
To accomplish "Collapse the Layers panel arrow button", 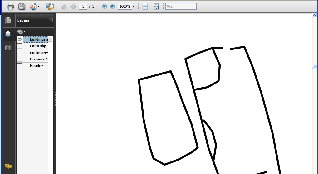I will pos(51,20).
